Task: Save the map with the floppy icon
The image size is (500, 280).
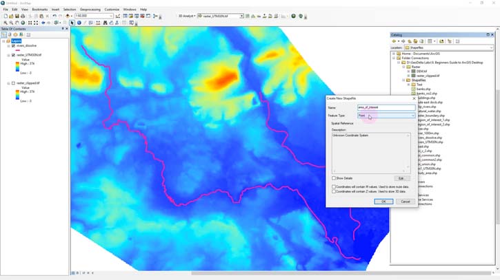Action: pyautogui.click(x=17, y=16)
